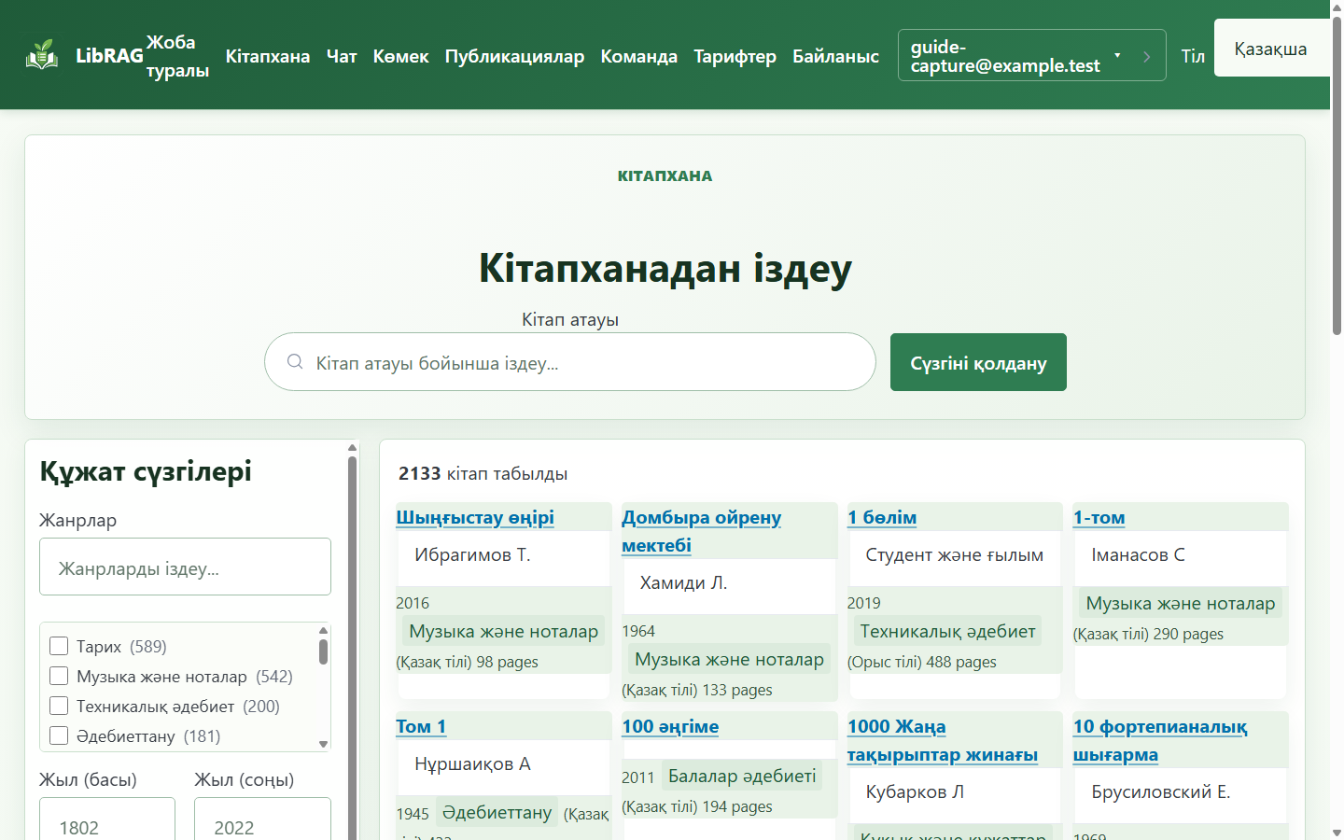Click the Жанрларды іздеу genre search box
This screenshot has width=1344, height=840.
(185, 567)
